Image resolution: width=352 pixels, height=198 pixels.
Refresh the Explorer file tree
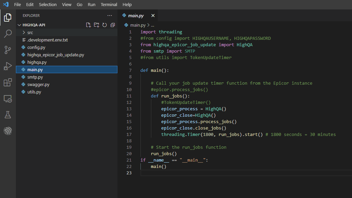click(104, 25)
